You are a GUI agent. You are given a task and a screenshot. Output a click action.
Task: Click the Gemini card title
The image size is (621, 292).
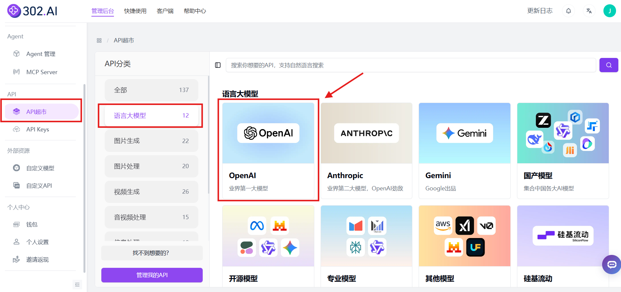[x=438, y=175]
